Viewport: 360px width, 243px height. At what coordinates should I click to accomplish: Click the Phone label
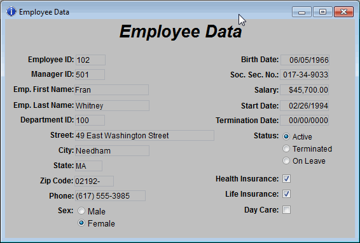click(x=62, y=196)
